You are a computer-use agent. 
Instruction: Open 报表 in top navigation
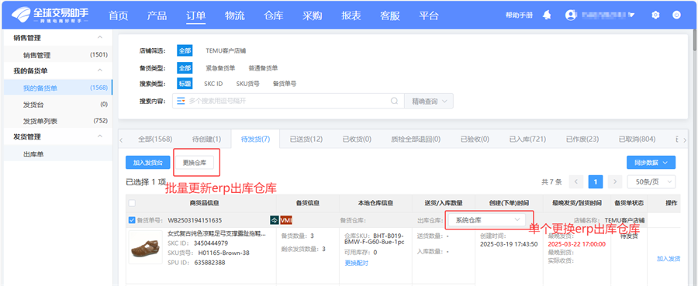coord(351,16)
